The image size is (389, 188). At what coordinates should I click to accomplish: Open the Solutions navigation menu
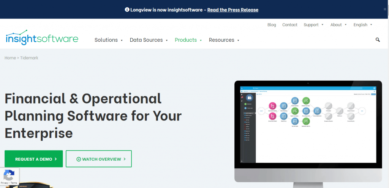pos(109,40)
